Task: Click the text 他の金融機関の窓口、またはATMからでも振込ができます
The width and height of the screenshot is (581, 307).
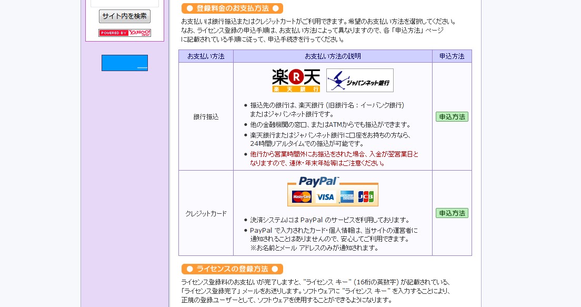Action: (330, 125)
